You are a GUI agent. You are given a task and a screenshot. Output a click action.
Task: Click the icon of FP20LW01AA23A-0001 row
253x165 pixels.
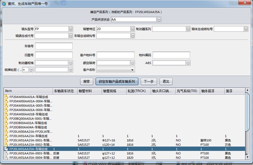[x=6, y=140]
